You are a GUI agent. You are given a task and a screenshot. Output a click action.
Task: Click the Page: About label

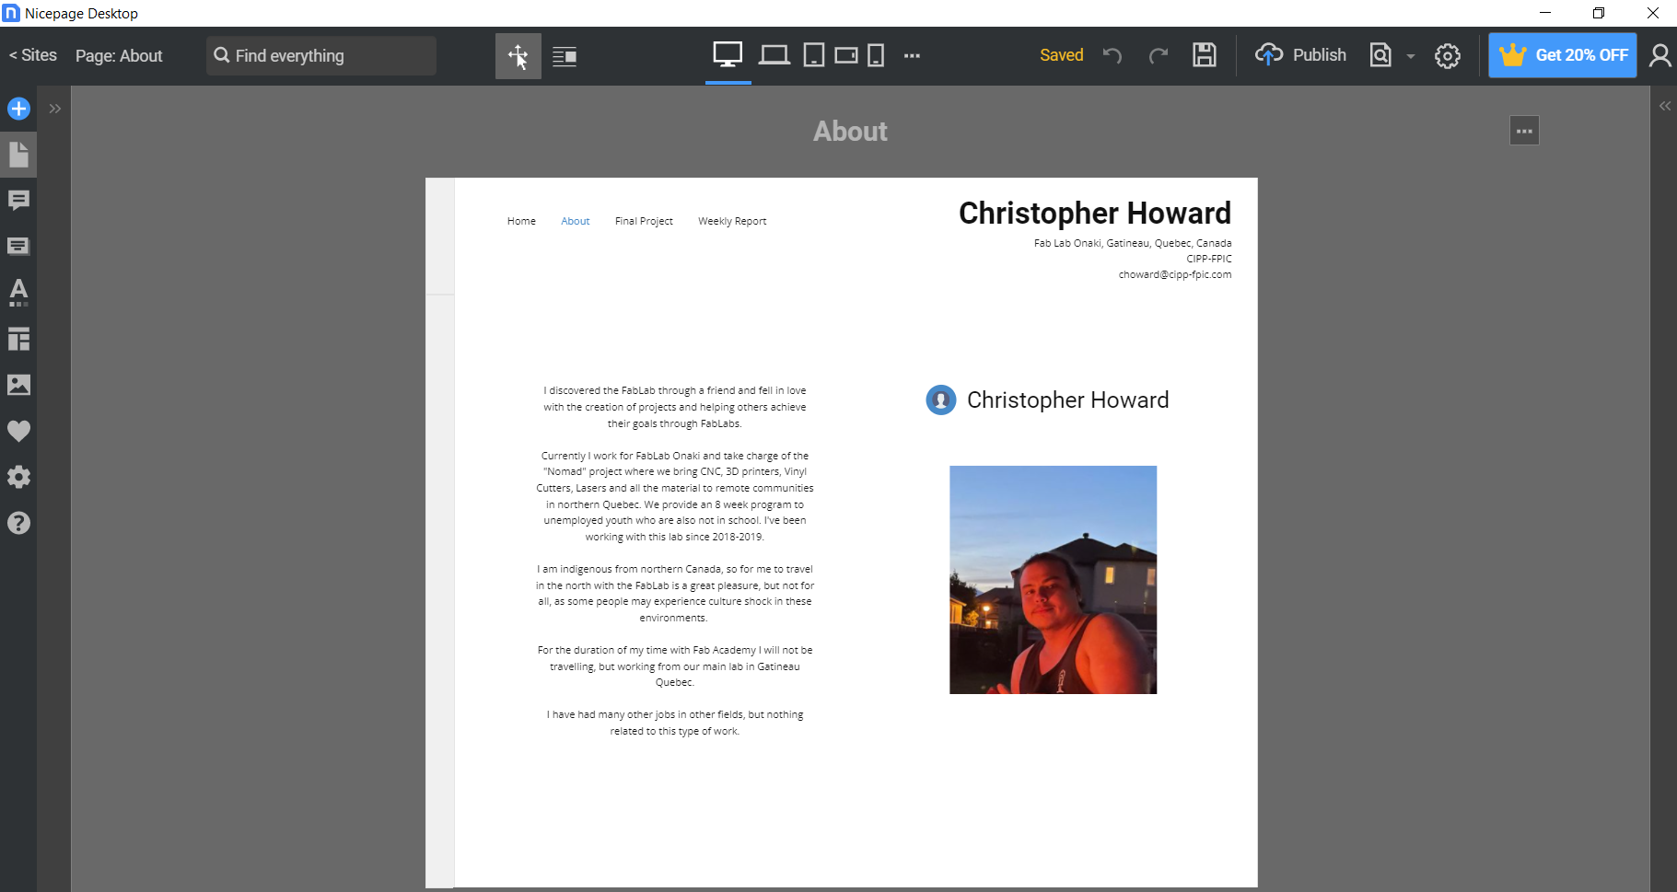[x=119, y=56]
